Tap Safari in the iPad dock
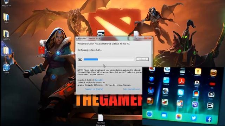 (x=149, y=114)
